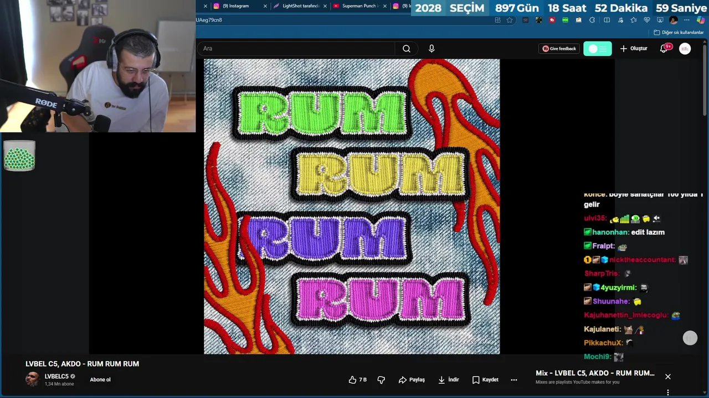The height and width of the screenshot is (398, 709).
Task: Open more actions three-dot menu under video
Action: coord(514,380)
